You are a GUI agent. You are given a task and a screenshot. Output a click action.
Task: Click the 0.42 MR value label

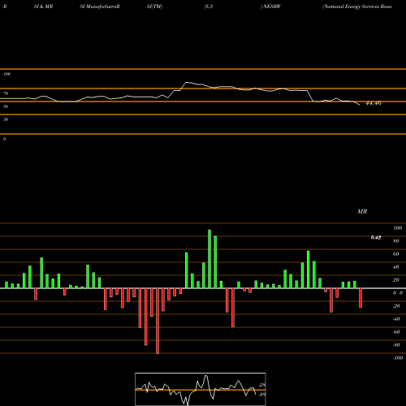tap(376, 237)
